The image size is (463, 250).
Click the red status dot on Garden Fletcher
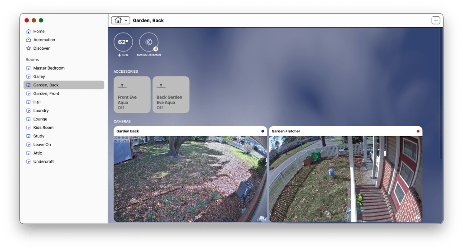click(x=418, y=131)
